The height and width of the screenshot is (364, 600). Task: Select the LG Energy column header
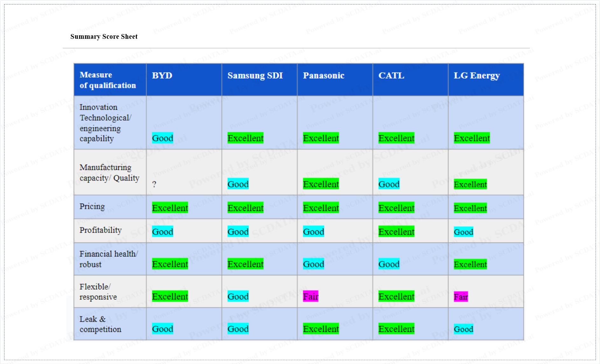486,80
